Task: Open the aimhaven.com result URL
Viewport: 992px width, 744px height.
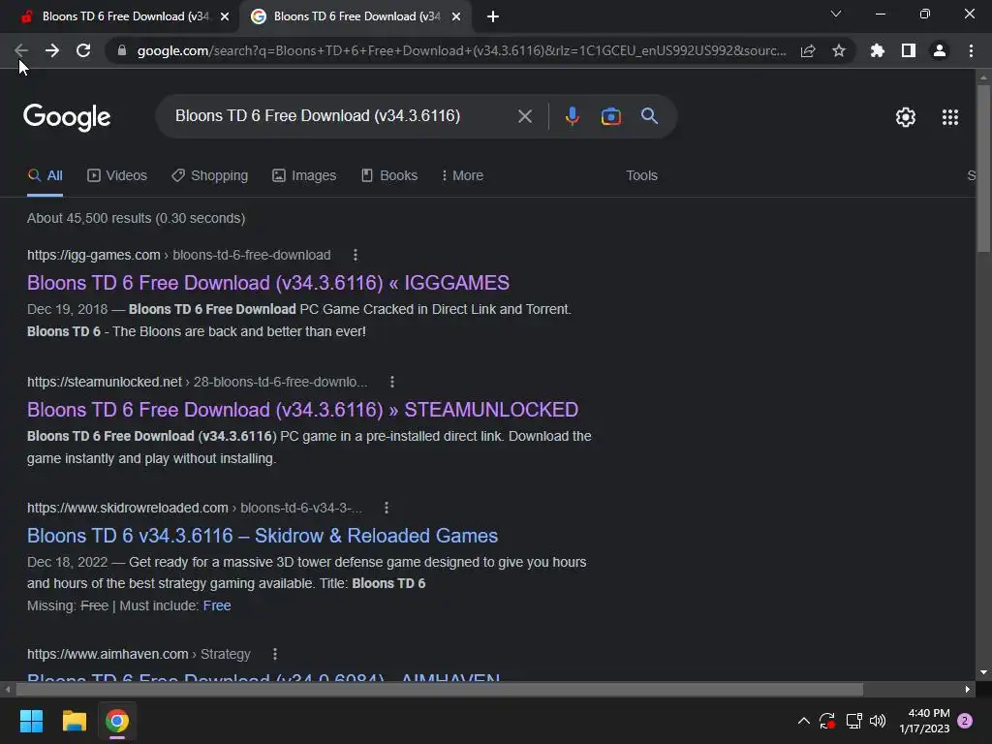Action: pos(139,654)
